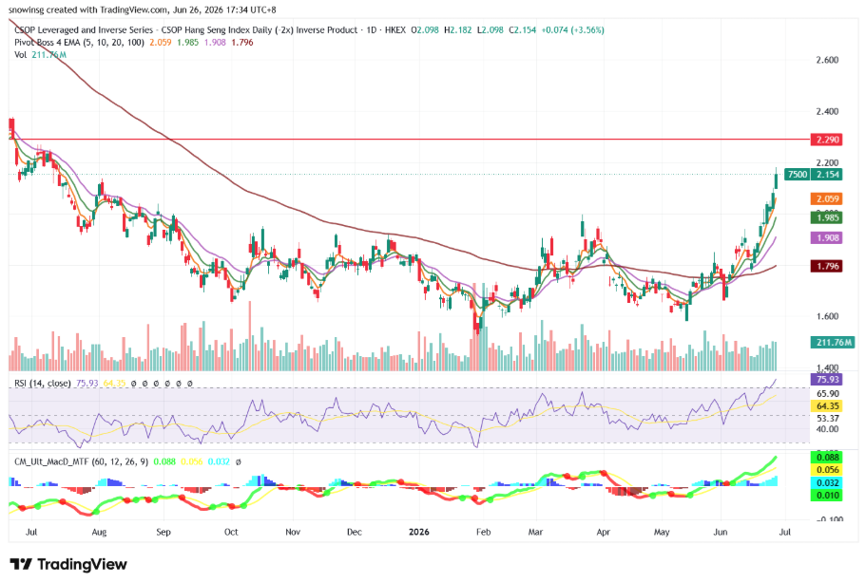Image resolution: width=866 pixels, height=583 pixels.
Task: Click the Aug label on time axis
Action: pyautogui.click(x=99, y=533)
